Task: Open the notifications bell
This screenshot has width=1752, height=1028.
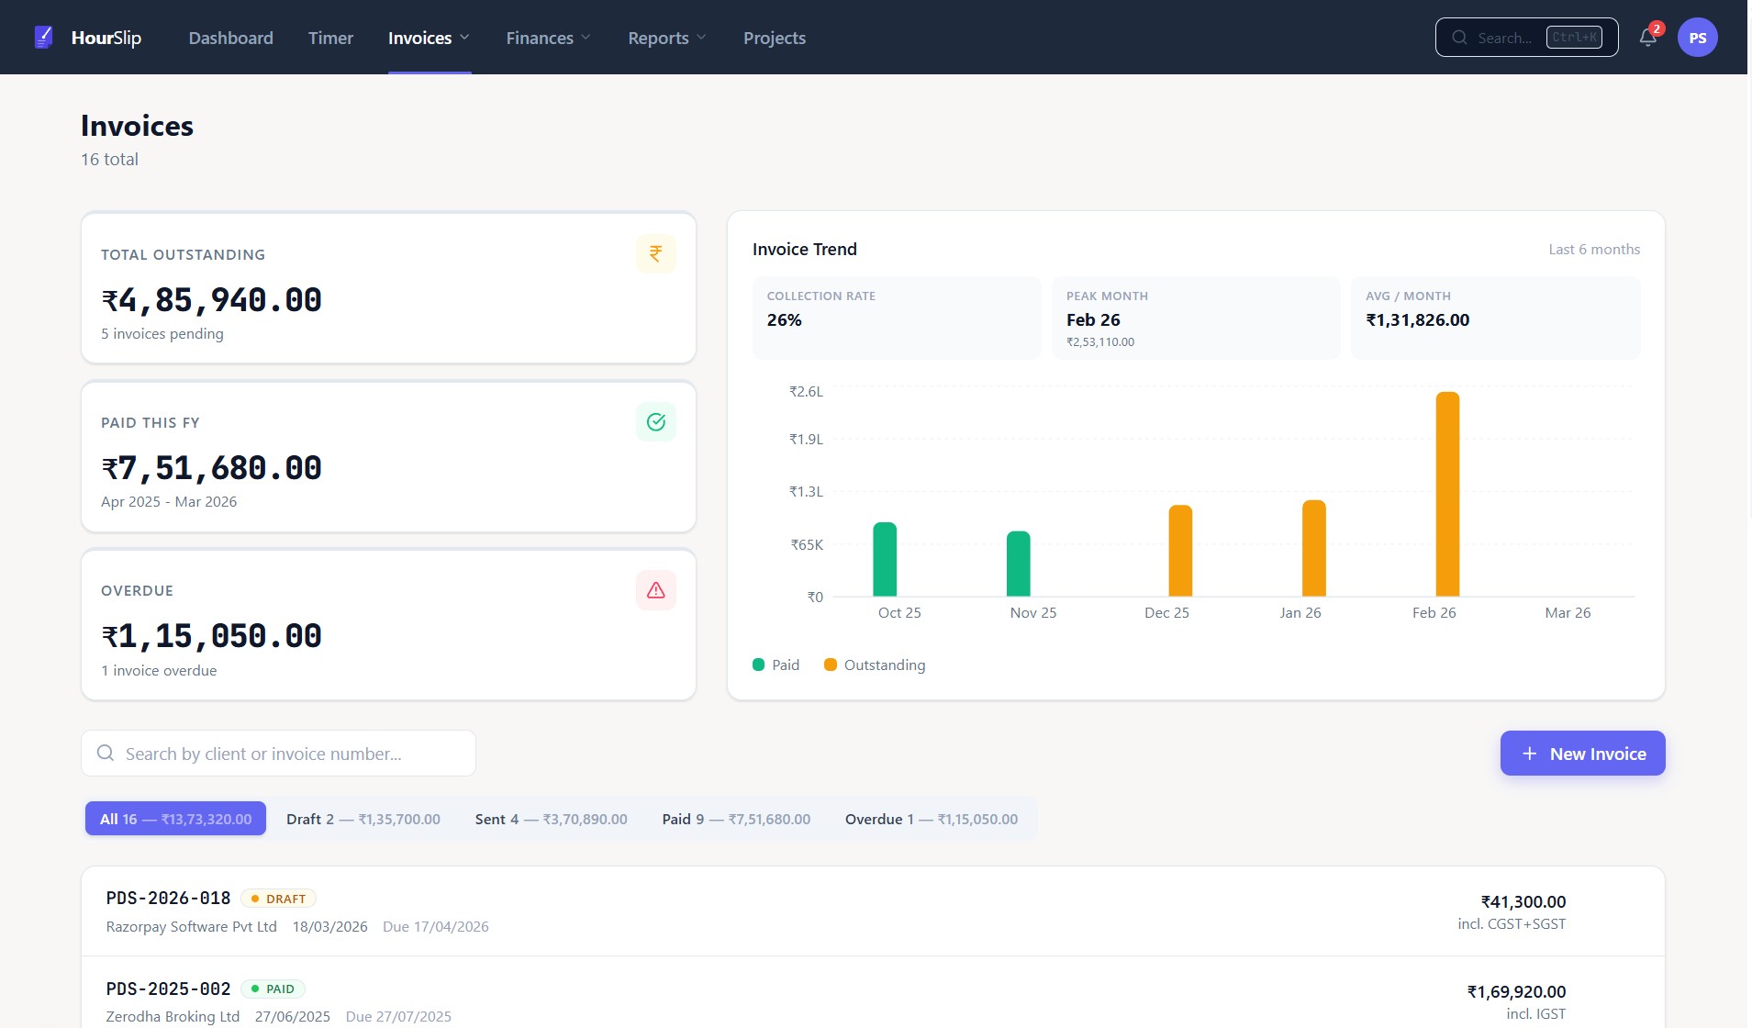Action: point(1648,38)
